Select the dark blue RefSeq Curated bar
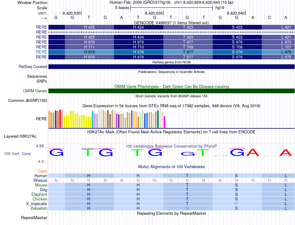Screen dimensions: 295x225 click(x=171, y=67)
